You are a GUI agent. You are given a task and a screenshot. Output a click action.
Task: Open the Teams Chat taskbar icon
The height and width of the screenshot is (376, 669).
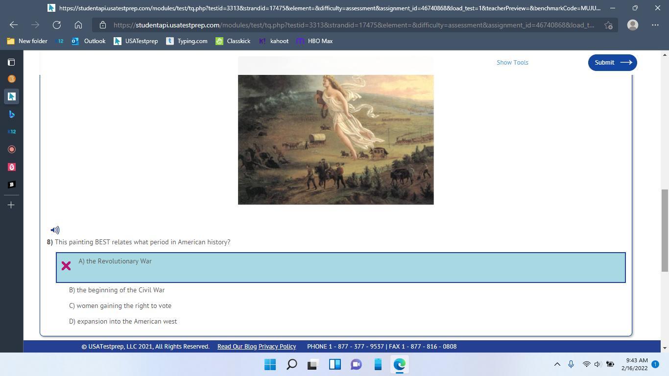(356, 364)
